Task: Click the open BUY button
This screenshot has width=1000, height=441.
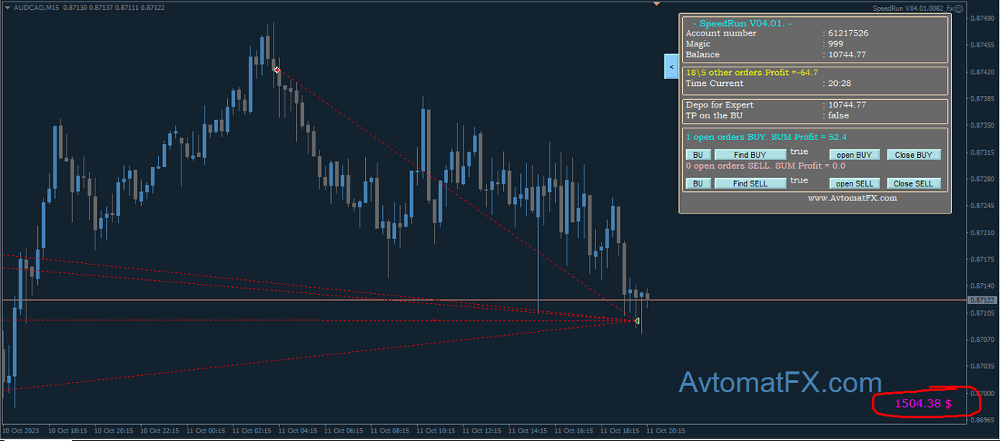Action: coord(854,155)
